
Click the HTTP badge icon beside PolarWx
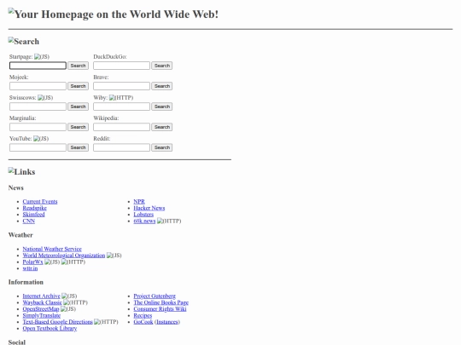[x=73, y=262]
